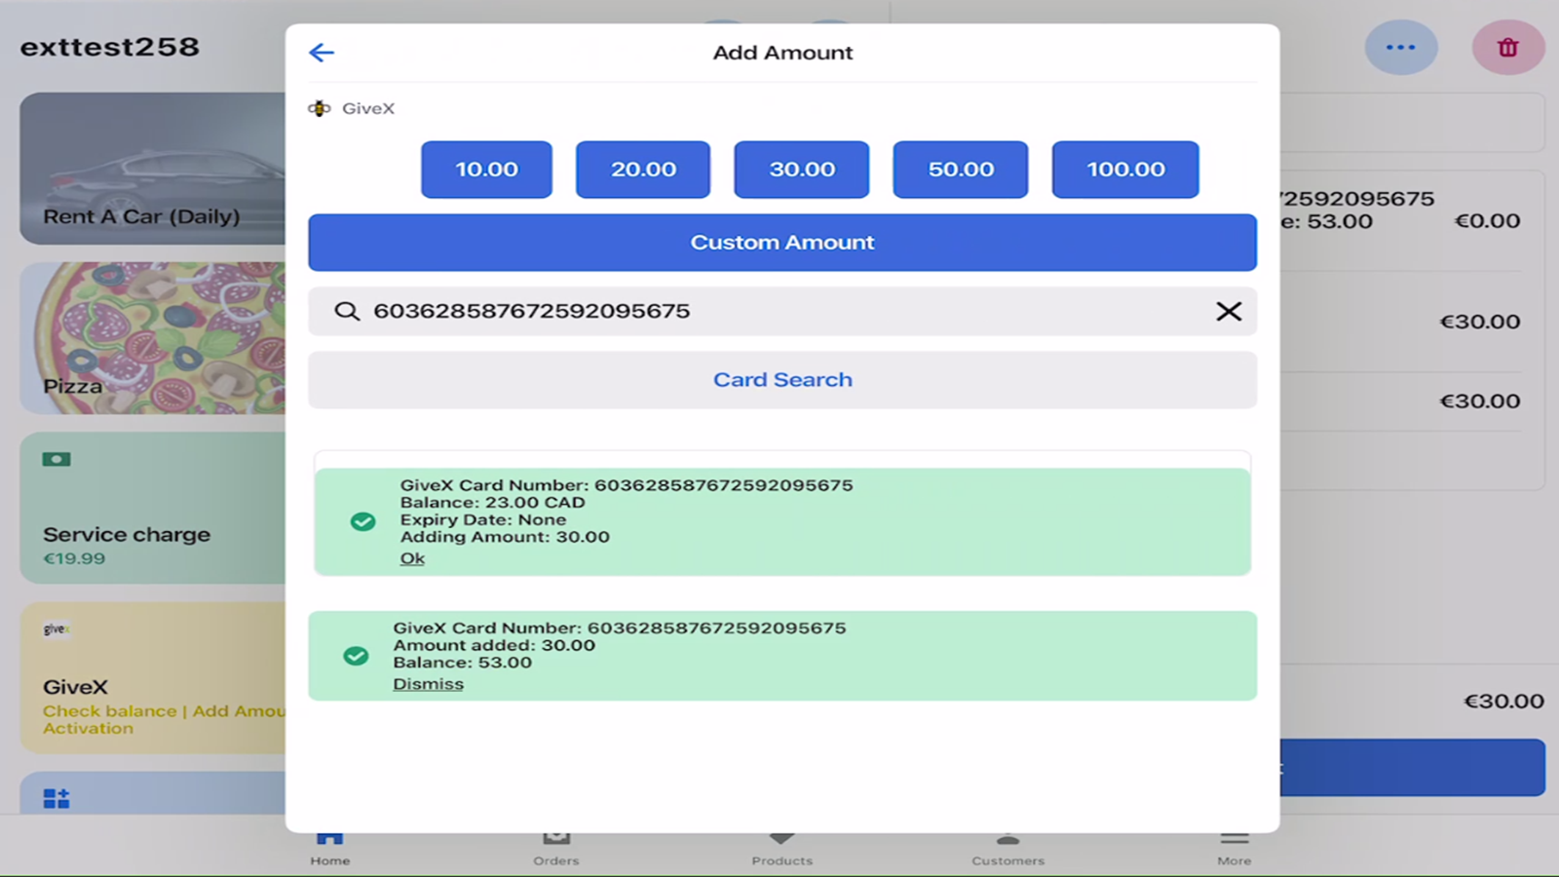The image size is (1559, 877).
Task: Click the search magnifier icon
Action: click(348, 312)
